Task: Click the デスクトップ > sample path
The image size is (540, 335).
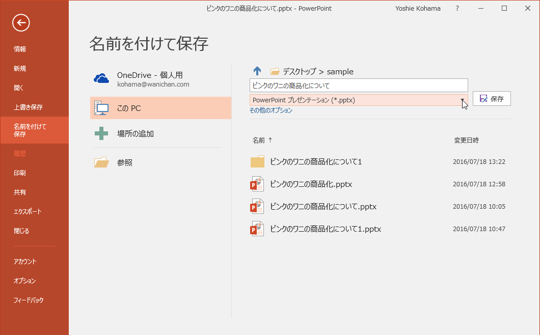Action: coord(318,71)
